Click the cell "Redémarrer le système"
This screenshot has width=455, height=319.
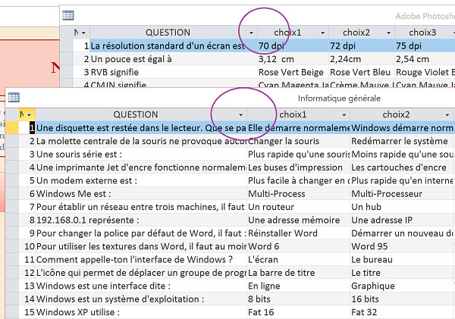(403, 141)
